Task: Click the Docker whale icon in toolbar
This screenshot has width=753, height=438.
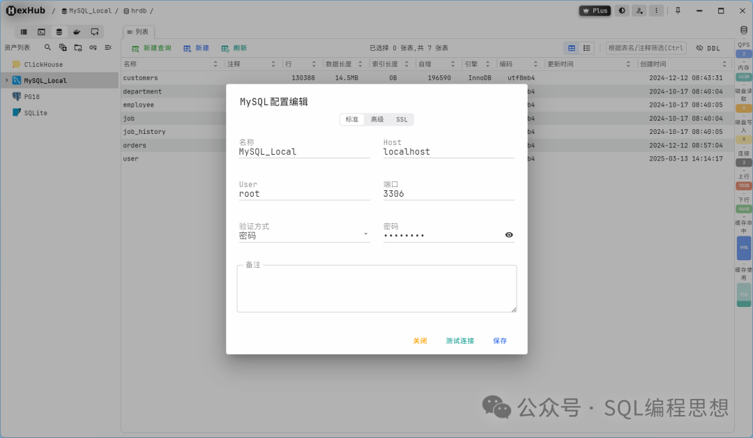Action: [77, 31]
